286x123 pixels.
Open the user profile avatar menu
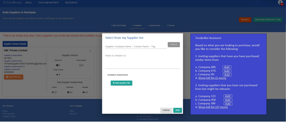click(280, 3)
